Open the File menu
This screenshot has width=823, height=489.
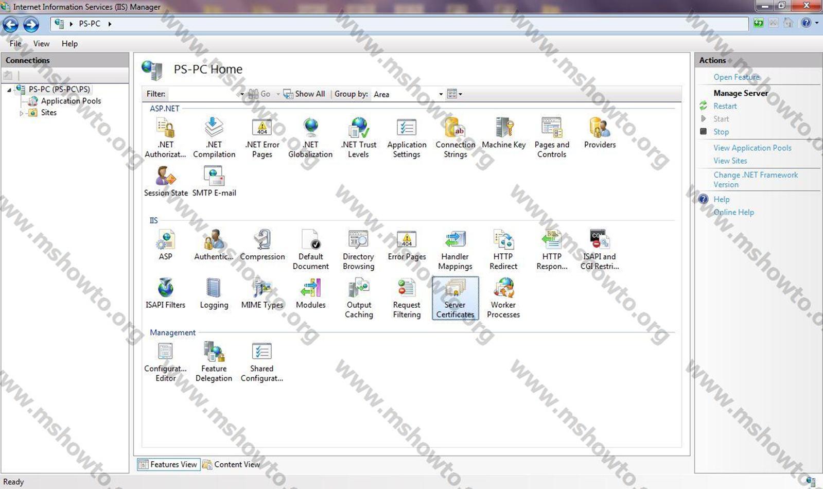click(x=15, y=44)
